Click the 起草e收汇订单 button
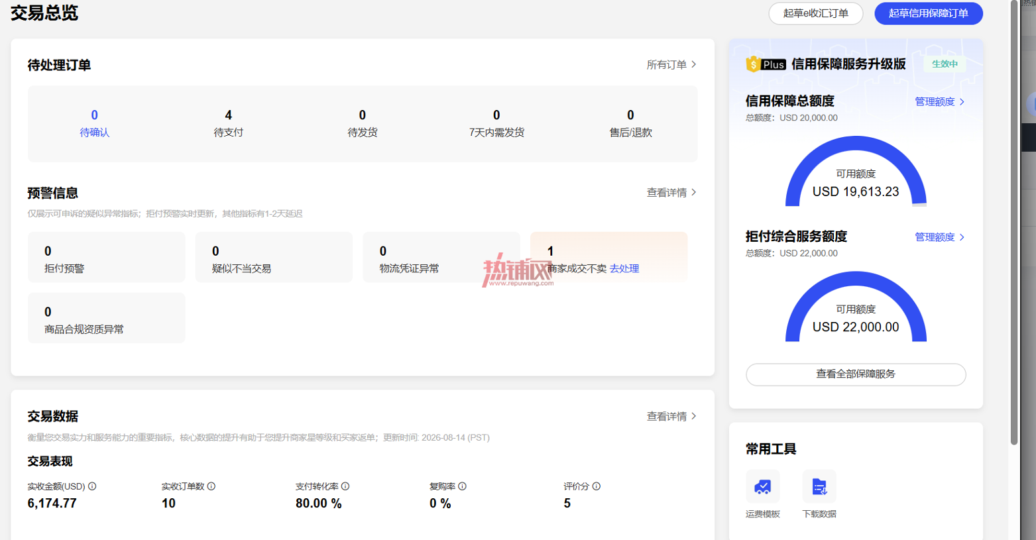1036x540 pixels. (x=815, y=13)
